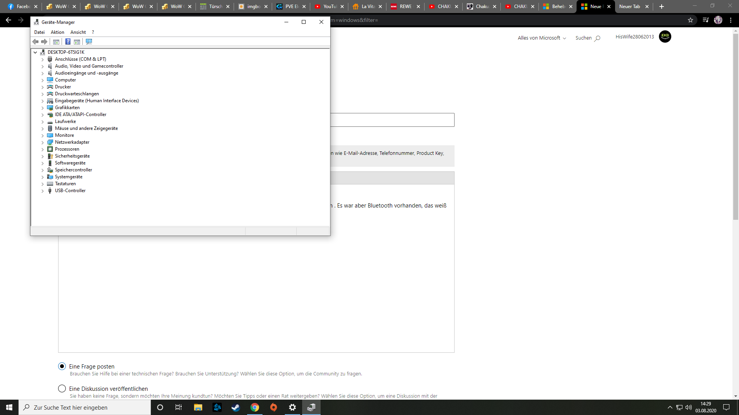Expand the Systemgeräte category
The image size is (739, 415).
tap(43, 177)
